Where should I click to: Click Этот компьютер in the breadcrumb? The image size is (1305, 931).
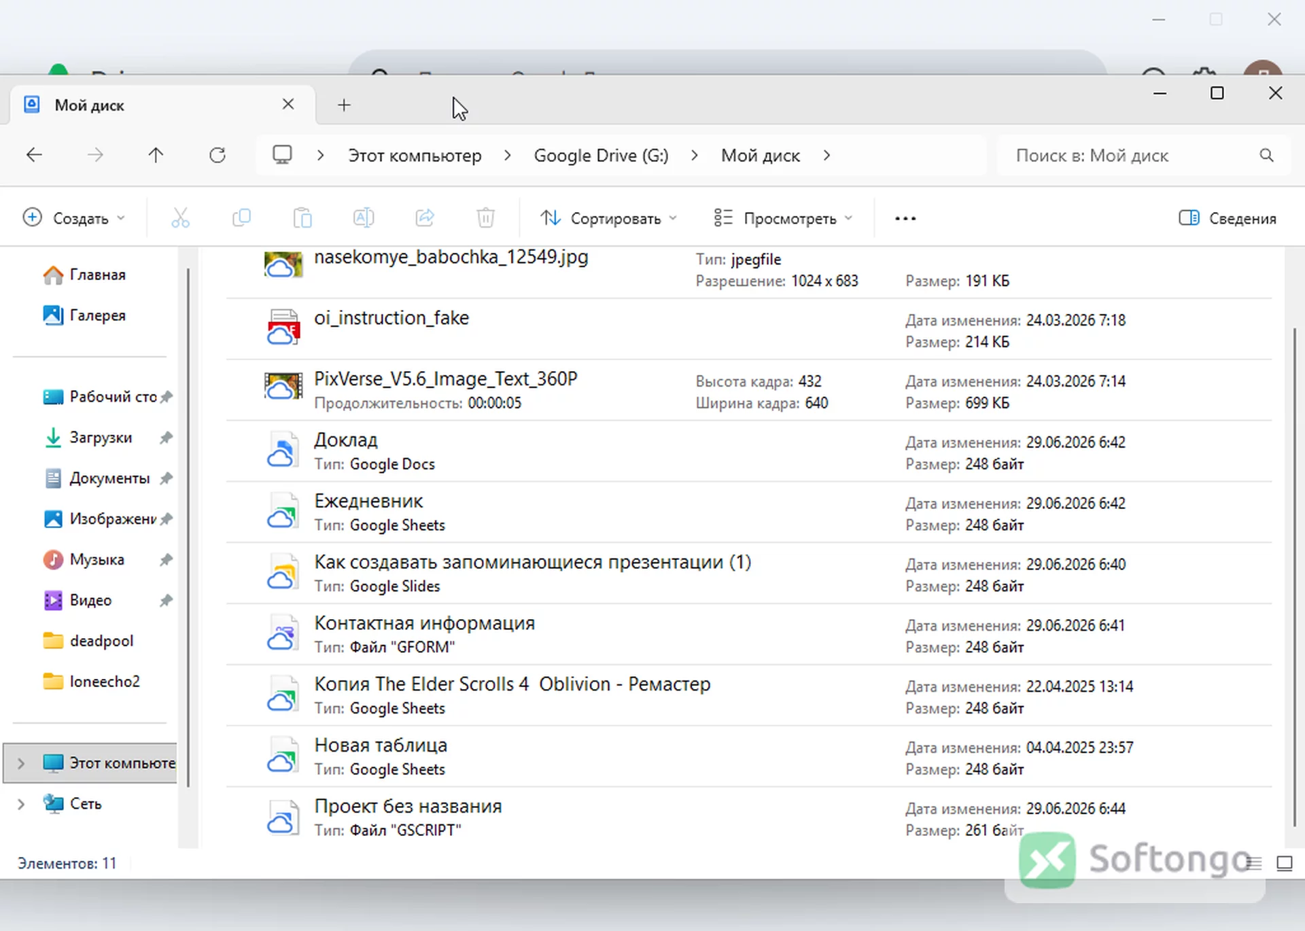415,156
